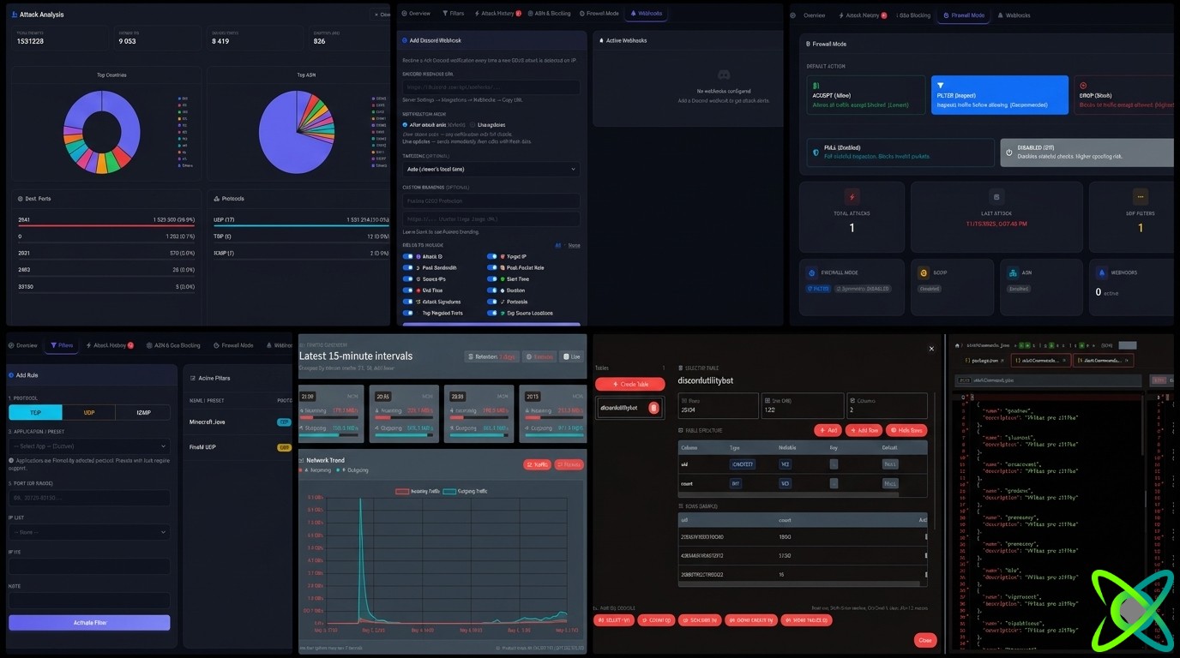Toggle the Attack ID field switch
1180x658 pixels.
point(408,256)
